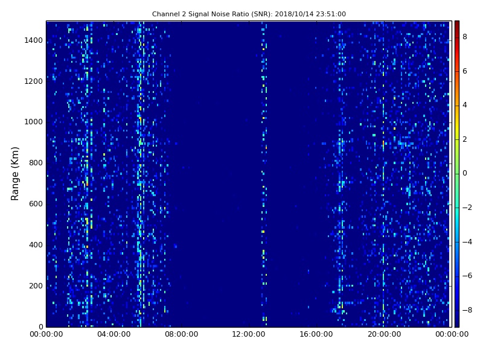Viewport: 483px width, 362px height.
Task: Click the 1400 range tick label
Action: 34,40
